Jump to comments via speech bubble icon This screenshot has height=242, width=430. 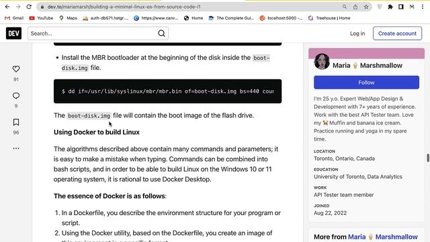(x=16, y=95)
